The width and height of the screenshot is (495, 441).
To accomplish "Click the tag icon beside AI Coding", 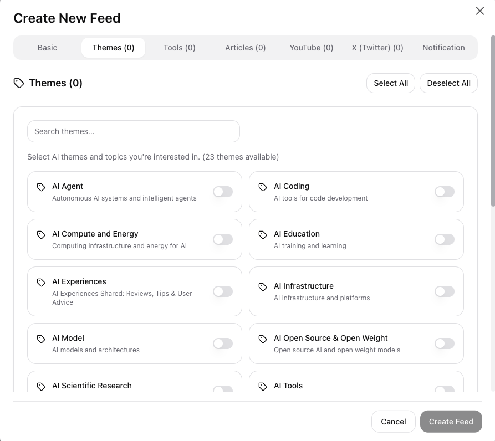I will click(263, 187).
